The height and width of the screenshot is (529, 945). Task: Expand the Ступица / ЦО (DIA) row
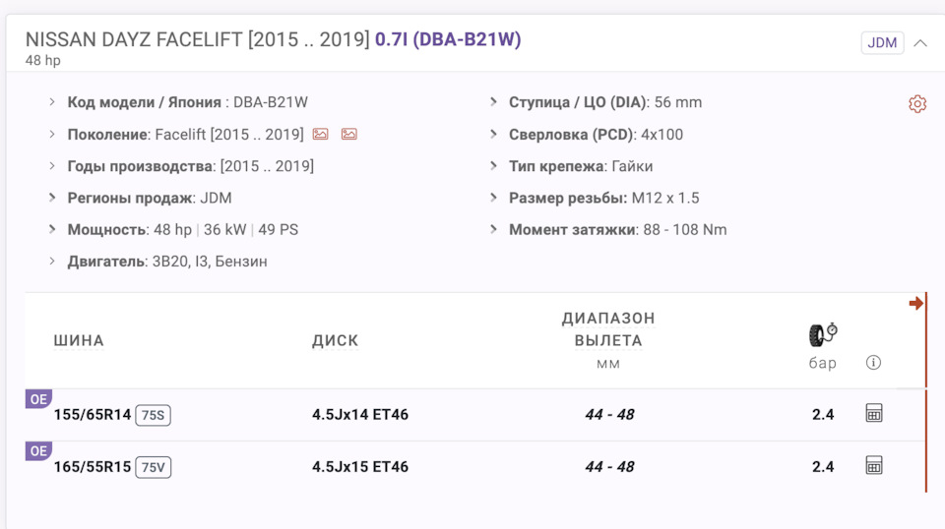(494, 102)
